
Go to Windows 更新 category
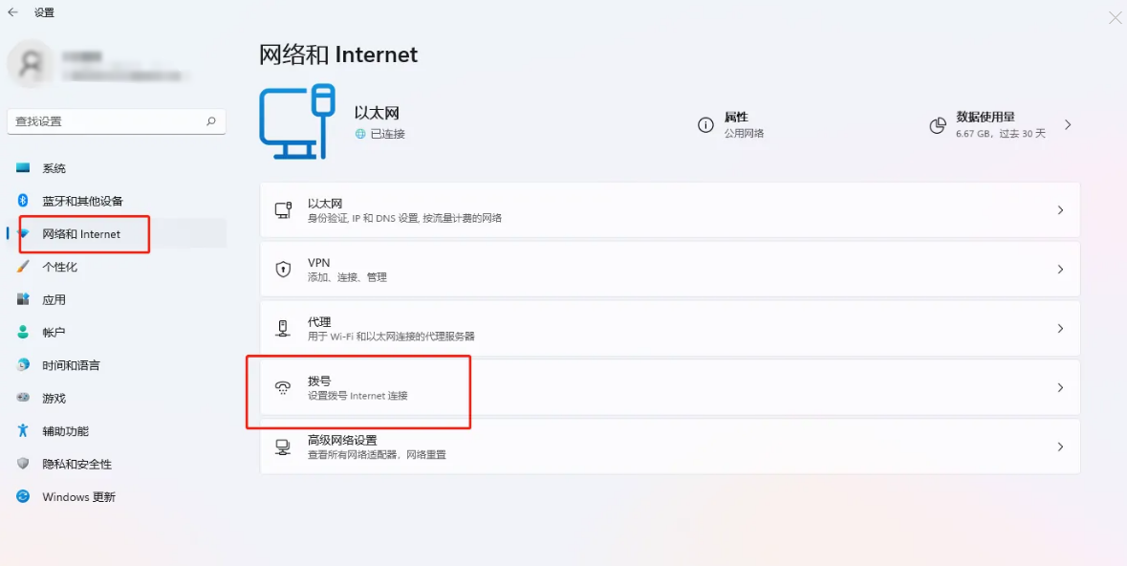point(117,496)
